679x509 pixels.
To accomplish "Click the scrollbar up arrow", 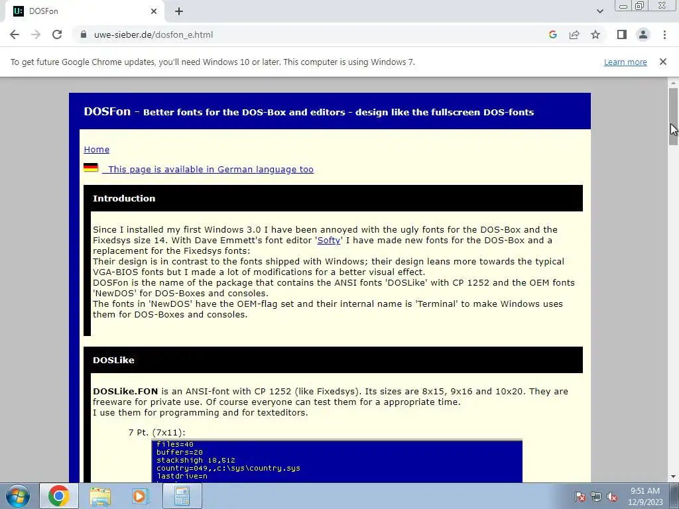I will 674,83.
